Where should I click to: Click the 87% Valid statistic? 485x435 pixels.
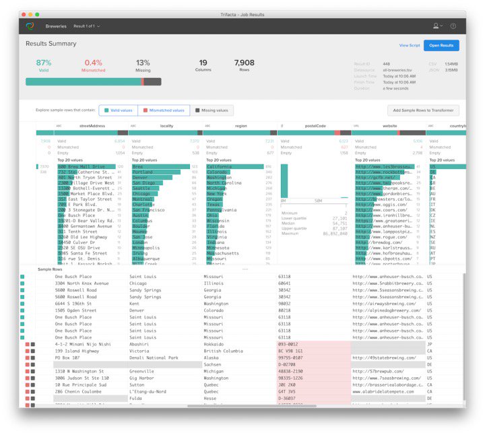44,65
